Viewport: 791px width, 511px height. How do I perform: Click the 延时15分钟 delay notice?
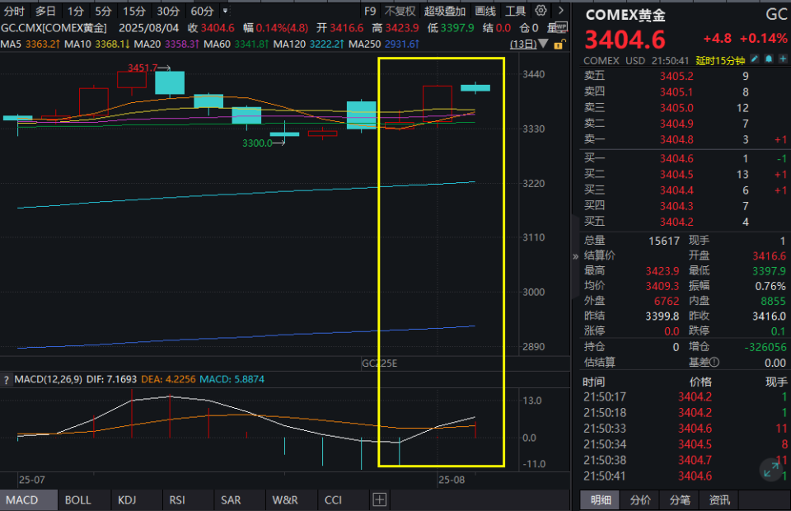tap(720, 60)
